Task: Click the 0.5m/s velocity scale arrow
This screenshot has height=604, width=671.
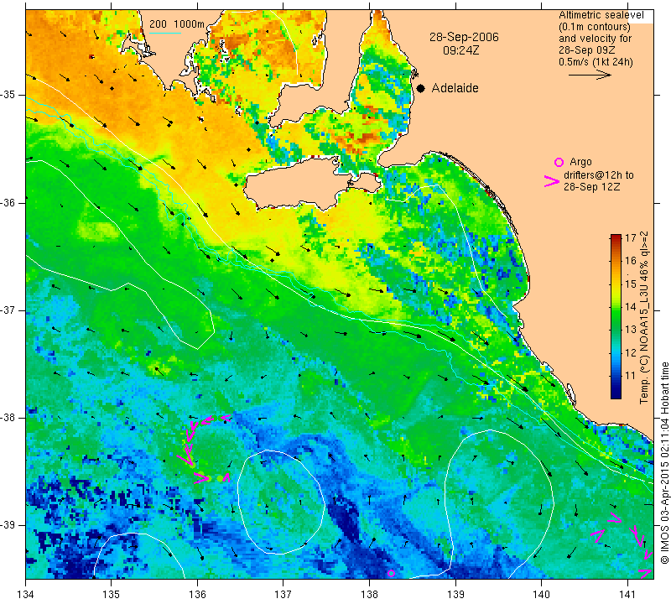Action: [590, 75]
